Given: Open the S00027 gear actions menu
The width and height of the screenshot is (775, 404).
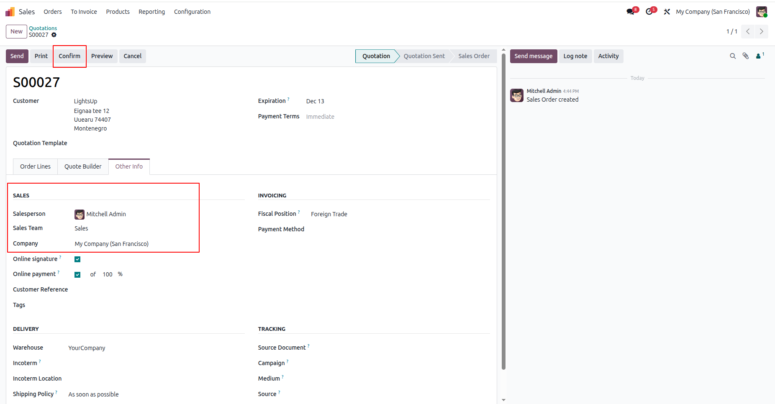Looking at the screenshot, I should [54, 35].
